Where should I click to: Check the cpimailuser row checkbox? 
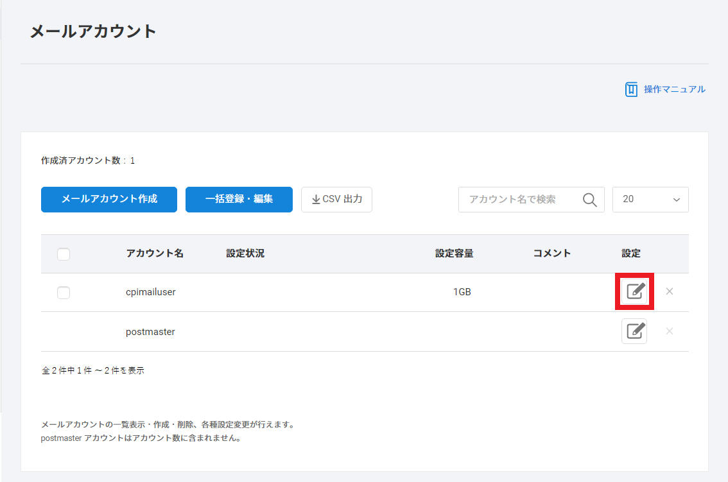pos(64,293)
